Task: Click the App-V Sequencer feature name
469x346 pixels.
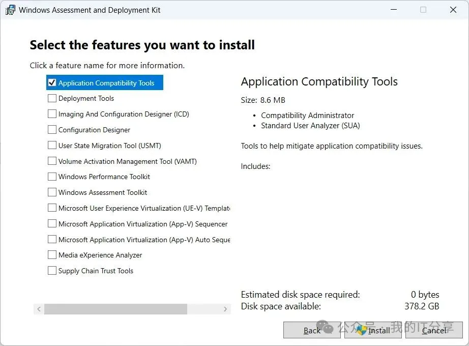Action: pyautogui.click(x=143, y=224)
